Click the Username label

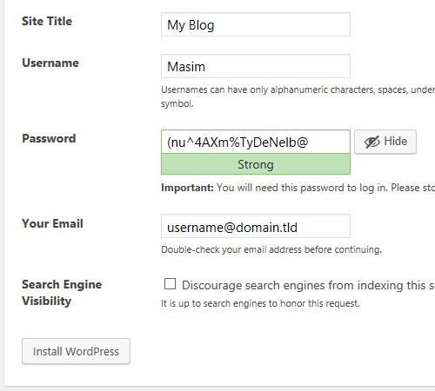coord(50,63)
